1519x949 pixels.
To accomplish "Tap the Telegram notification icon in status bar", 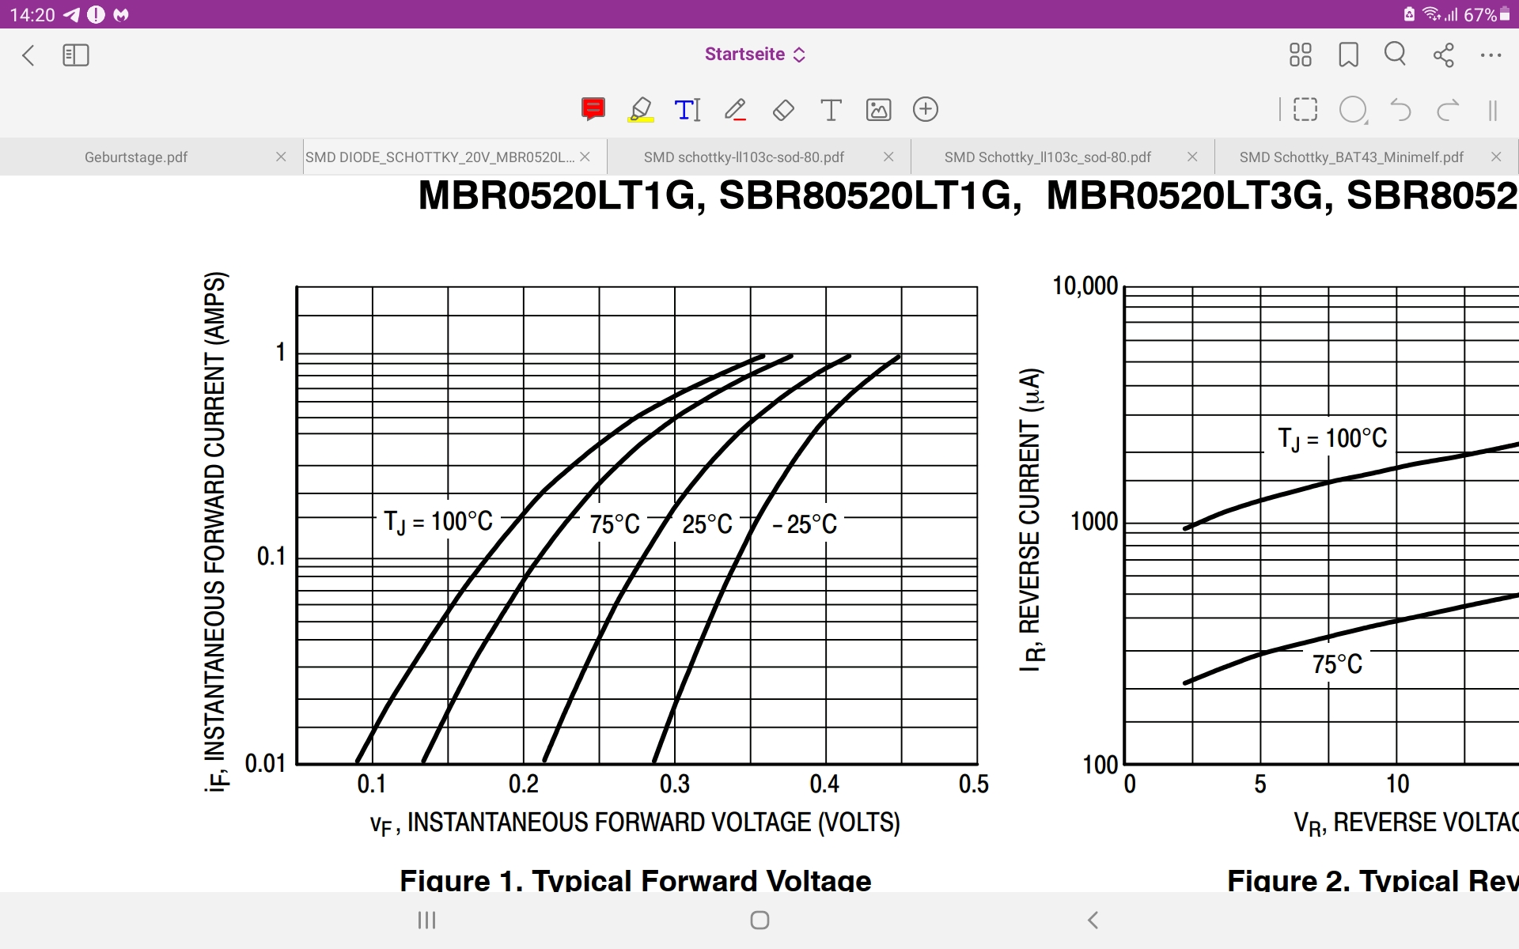I will 71,15.
